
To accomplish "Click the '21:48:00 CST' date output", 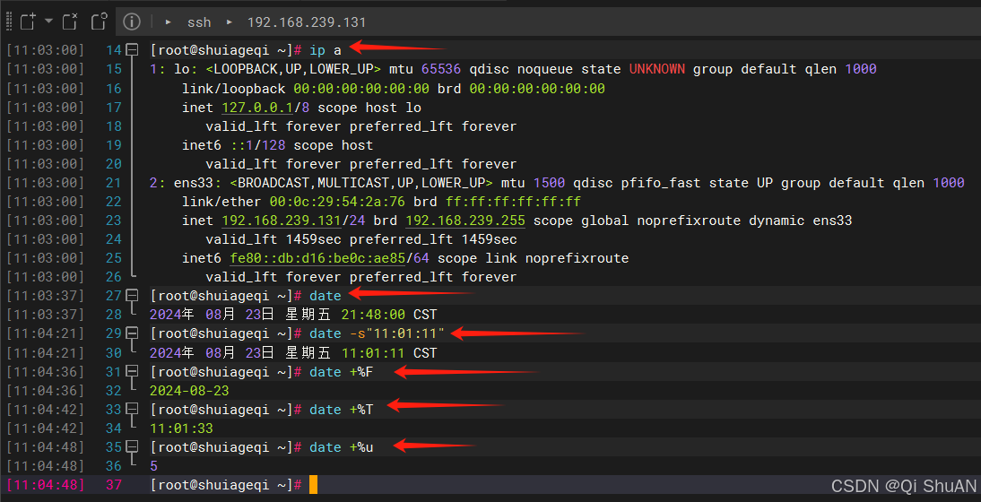I will (x=389, y=314).
